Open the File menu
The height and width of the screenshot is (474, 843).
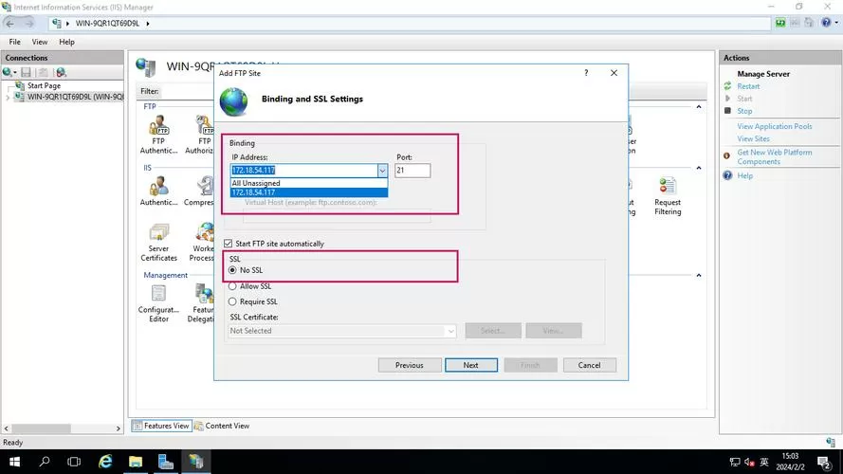coord(14,42)
